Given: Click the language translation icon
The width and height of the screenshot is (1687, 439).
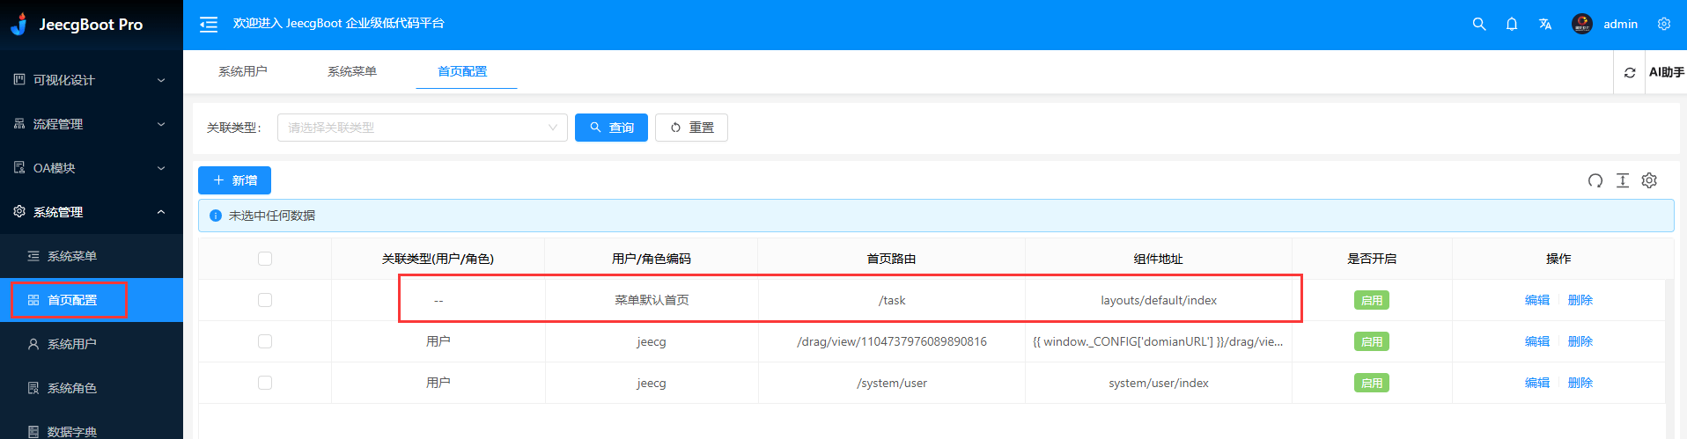Looking at the screenshot, I should coord(1545,25).
